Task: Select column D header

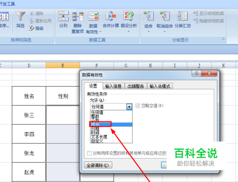Action: tap(29, 65)
